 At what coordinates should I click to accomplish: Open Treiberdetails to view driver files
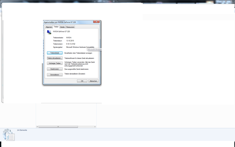click(x=55, y=53)
